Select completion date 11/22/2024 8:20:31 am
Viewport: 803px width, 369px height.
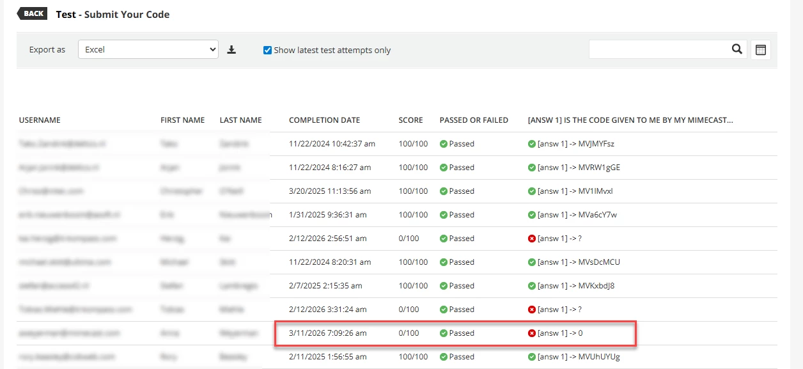point(330,262)
